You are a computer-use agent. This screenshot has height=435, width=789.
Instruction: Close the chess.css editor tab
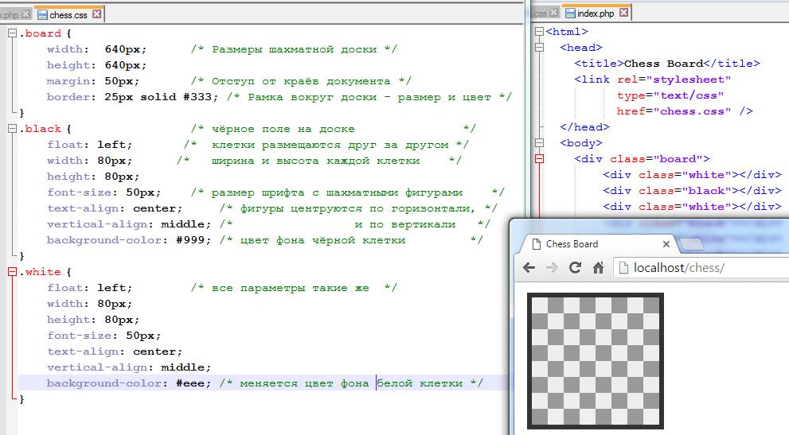[96, 14]
